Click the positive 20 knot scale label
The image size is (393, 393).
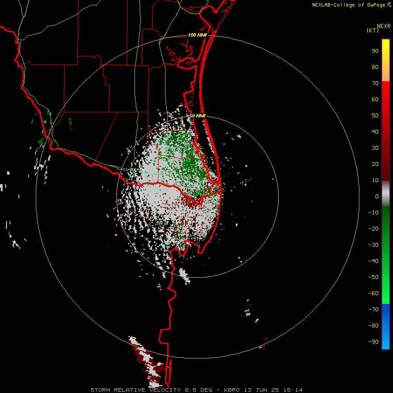coord(375,164)
